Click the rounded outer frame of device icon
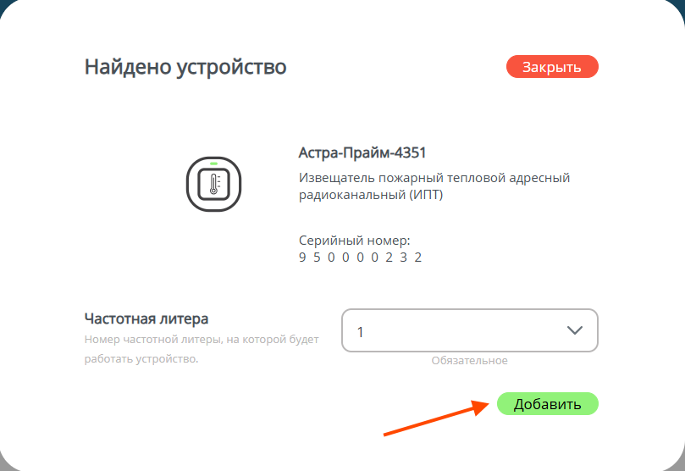Screen dimensions: 685x471 point(191,183)
